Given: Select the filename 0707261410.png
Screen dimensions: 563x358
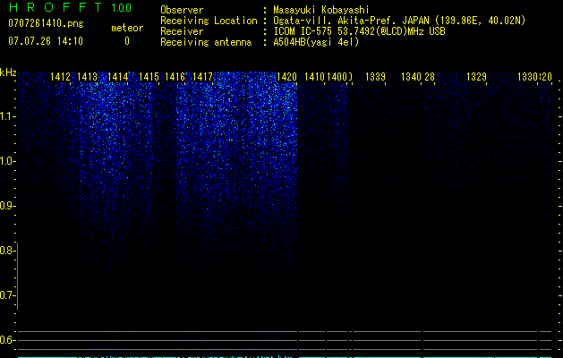Looking at the screenshot, I should click(46, 23).
